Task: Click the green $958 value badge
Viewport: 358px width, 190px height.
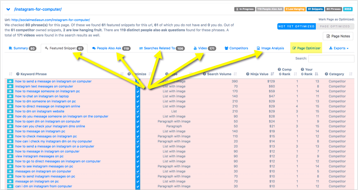Action: [x=348, y=9]
